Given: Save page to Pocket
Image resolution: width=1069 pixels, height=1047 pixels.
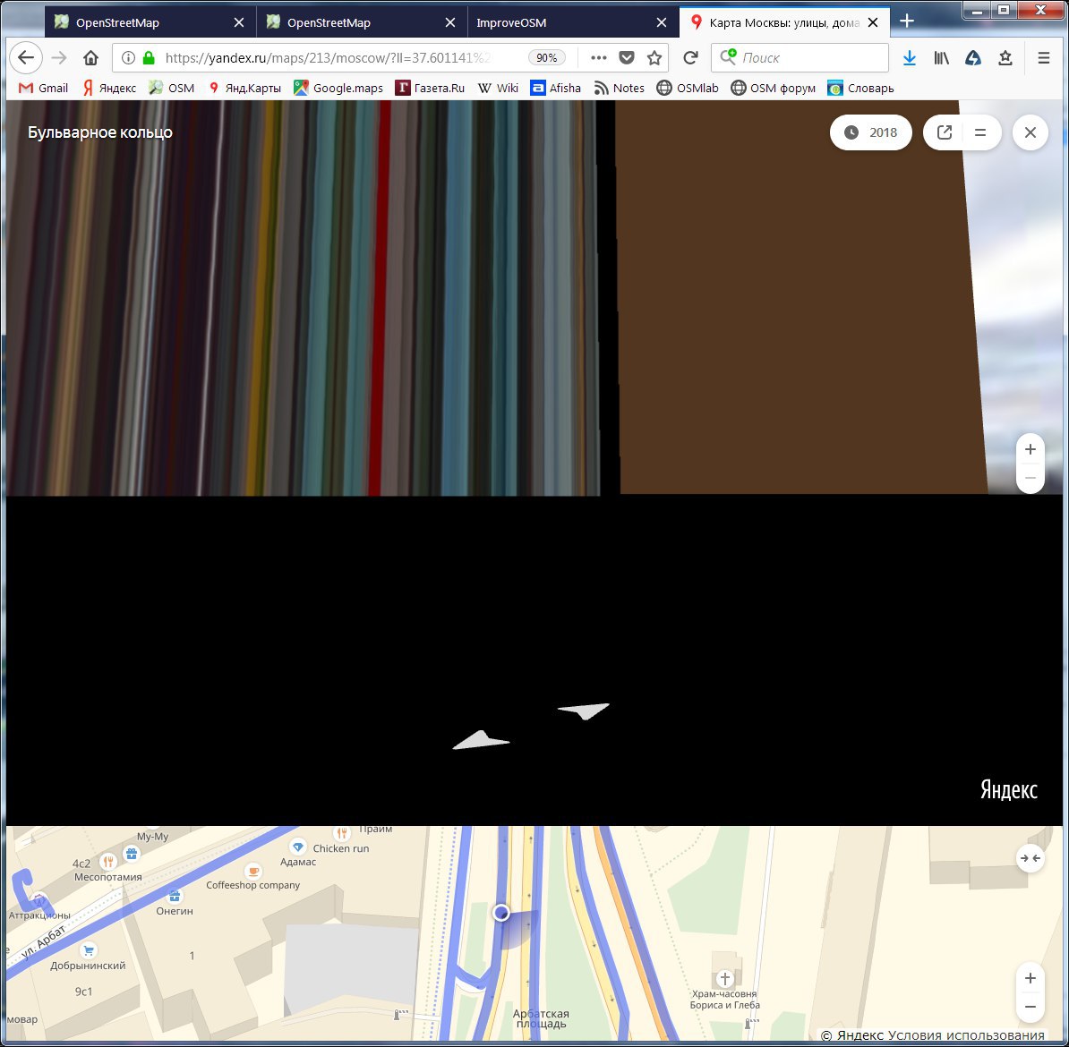Looking at the screenshot, I should point(627,58).
